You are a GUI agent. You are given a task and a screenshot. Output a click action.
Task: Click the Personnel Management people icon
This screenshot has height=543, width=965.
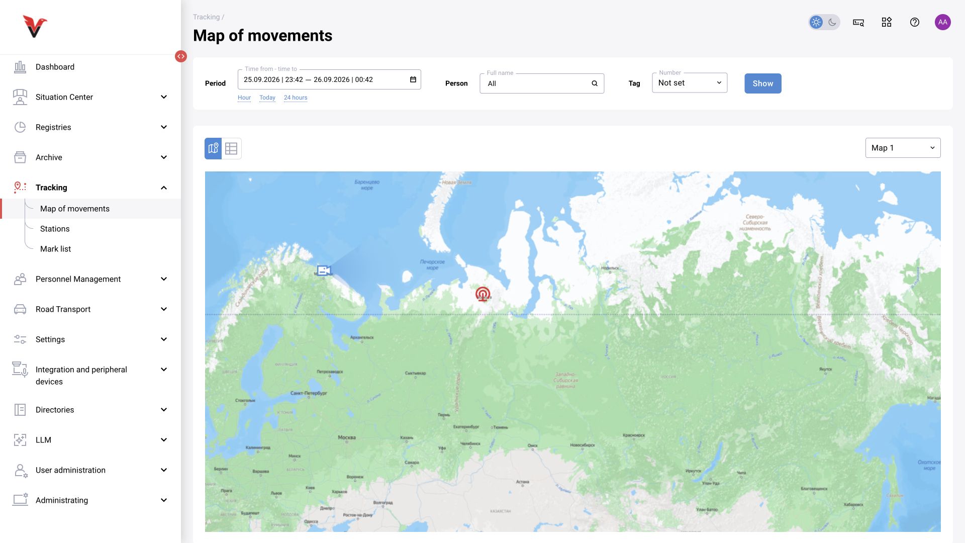[x=20, y=279]
